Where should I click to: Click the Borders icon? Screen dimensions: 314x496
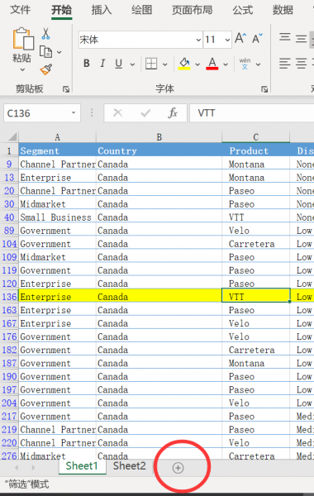(151, 64)
